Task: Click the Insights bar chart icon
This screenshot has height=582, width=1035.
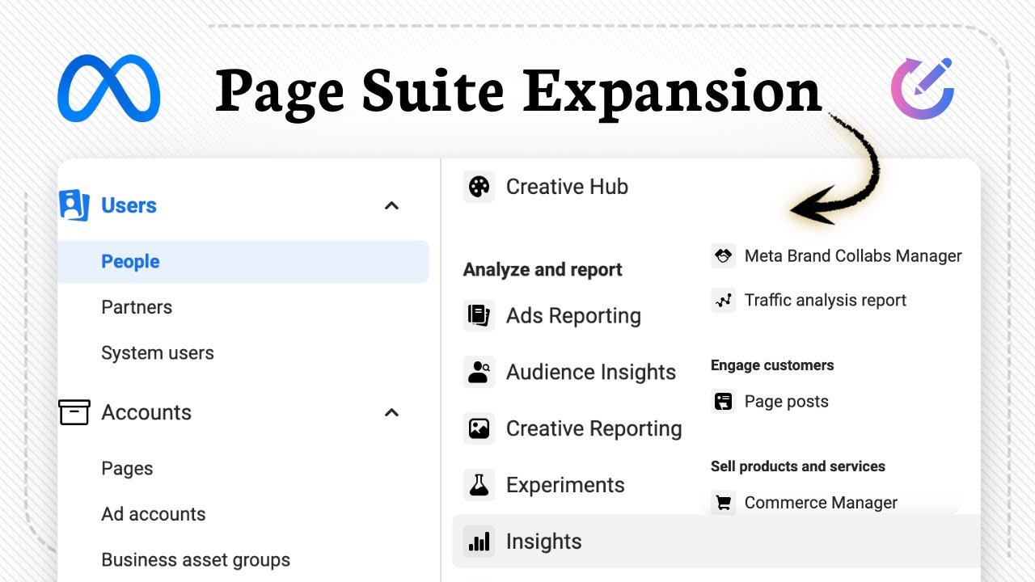Action: (479, 542)
